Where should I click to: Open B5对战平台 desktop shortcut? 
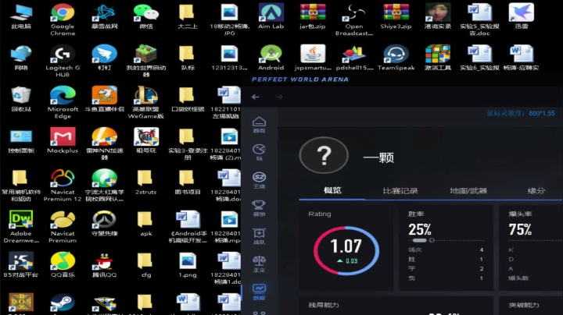(x=21, y=265)
